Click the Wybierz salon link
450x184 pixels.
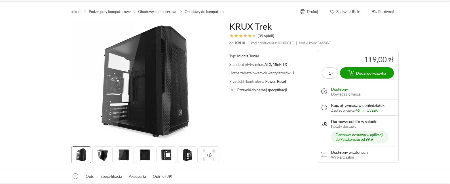pos(343,157)
